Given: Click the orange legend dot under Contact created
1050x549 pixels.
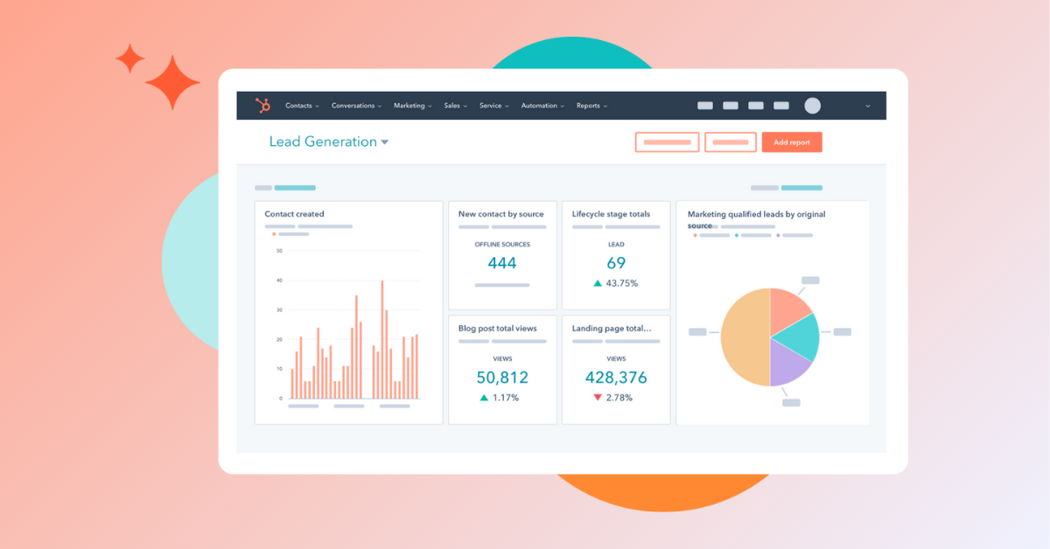Looking at the screenshot, I should click(274, 234).
